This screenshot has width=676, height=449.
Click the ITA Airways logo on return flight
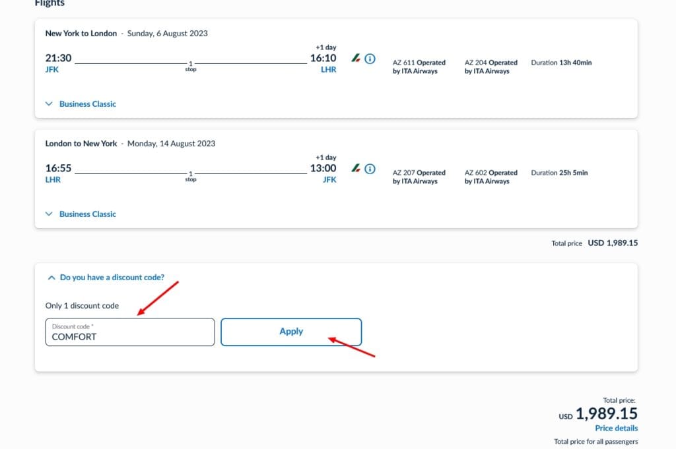pos(356,169)
